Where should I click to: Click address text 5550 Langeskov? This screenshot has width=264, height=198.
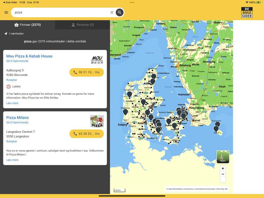click(x=18, y=136)
